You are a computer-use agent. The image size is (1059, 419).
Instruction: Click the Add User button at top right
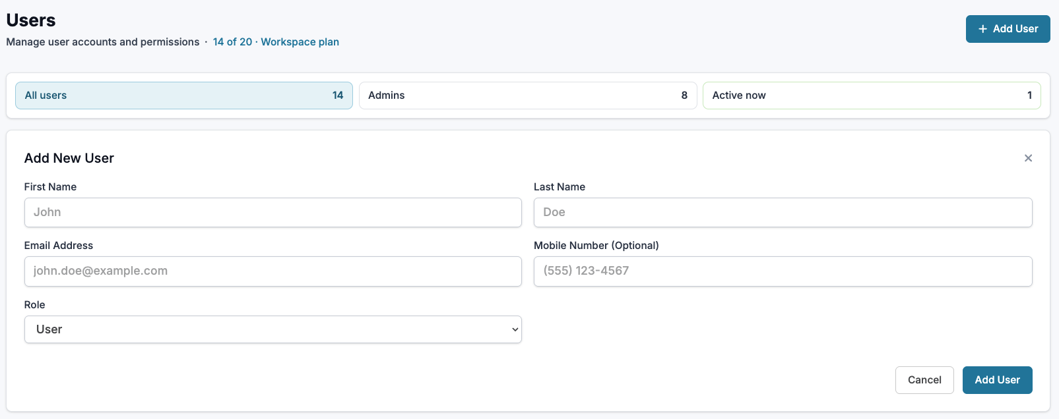(x=1008, y=29)
